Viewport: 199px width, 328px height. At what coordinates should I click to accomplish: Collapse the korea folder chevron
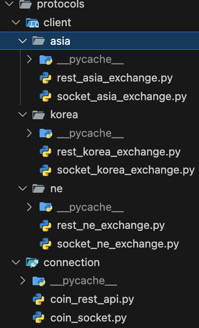pos(23,114)
